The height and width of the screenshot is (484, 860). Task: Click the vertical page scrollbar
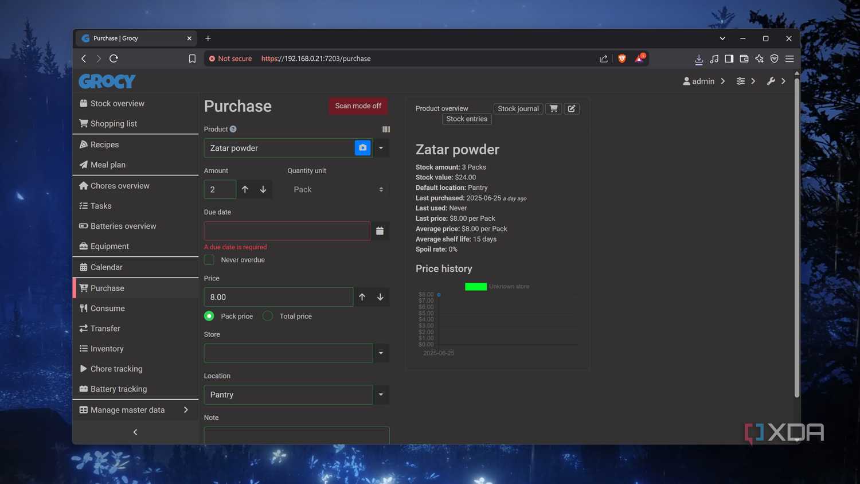point(797,237)
